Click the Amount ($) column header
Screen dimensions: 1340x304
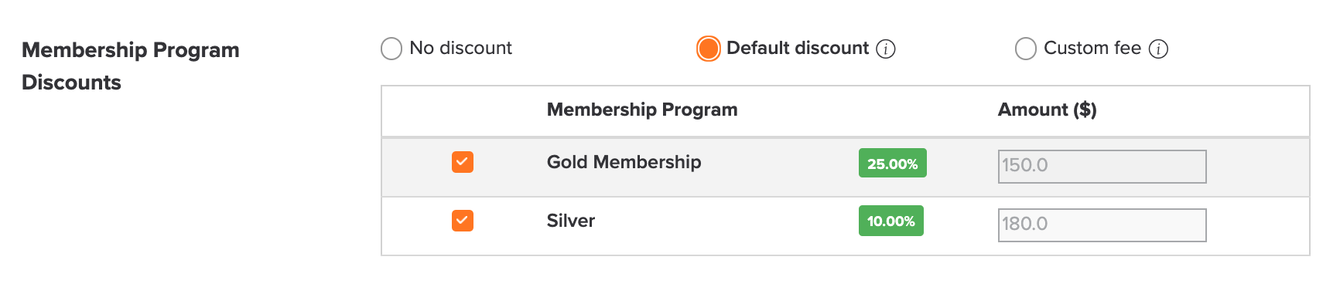pos(1047,110)
